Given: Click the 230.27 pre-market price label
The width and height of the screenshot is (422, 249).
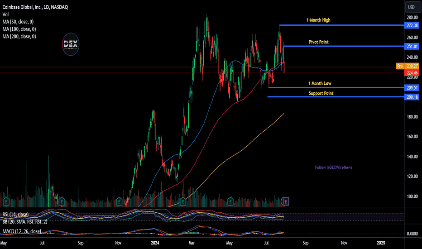Looking at the screenshot, I should coord(412,66).
